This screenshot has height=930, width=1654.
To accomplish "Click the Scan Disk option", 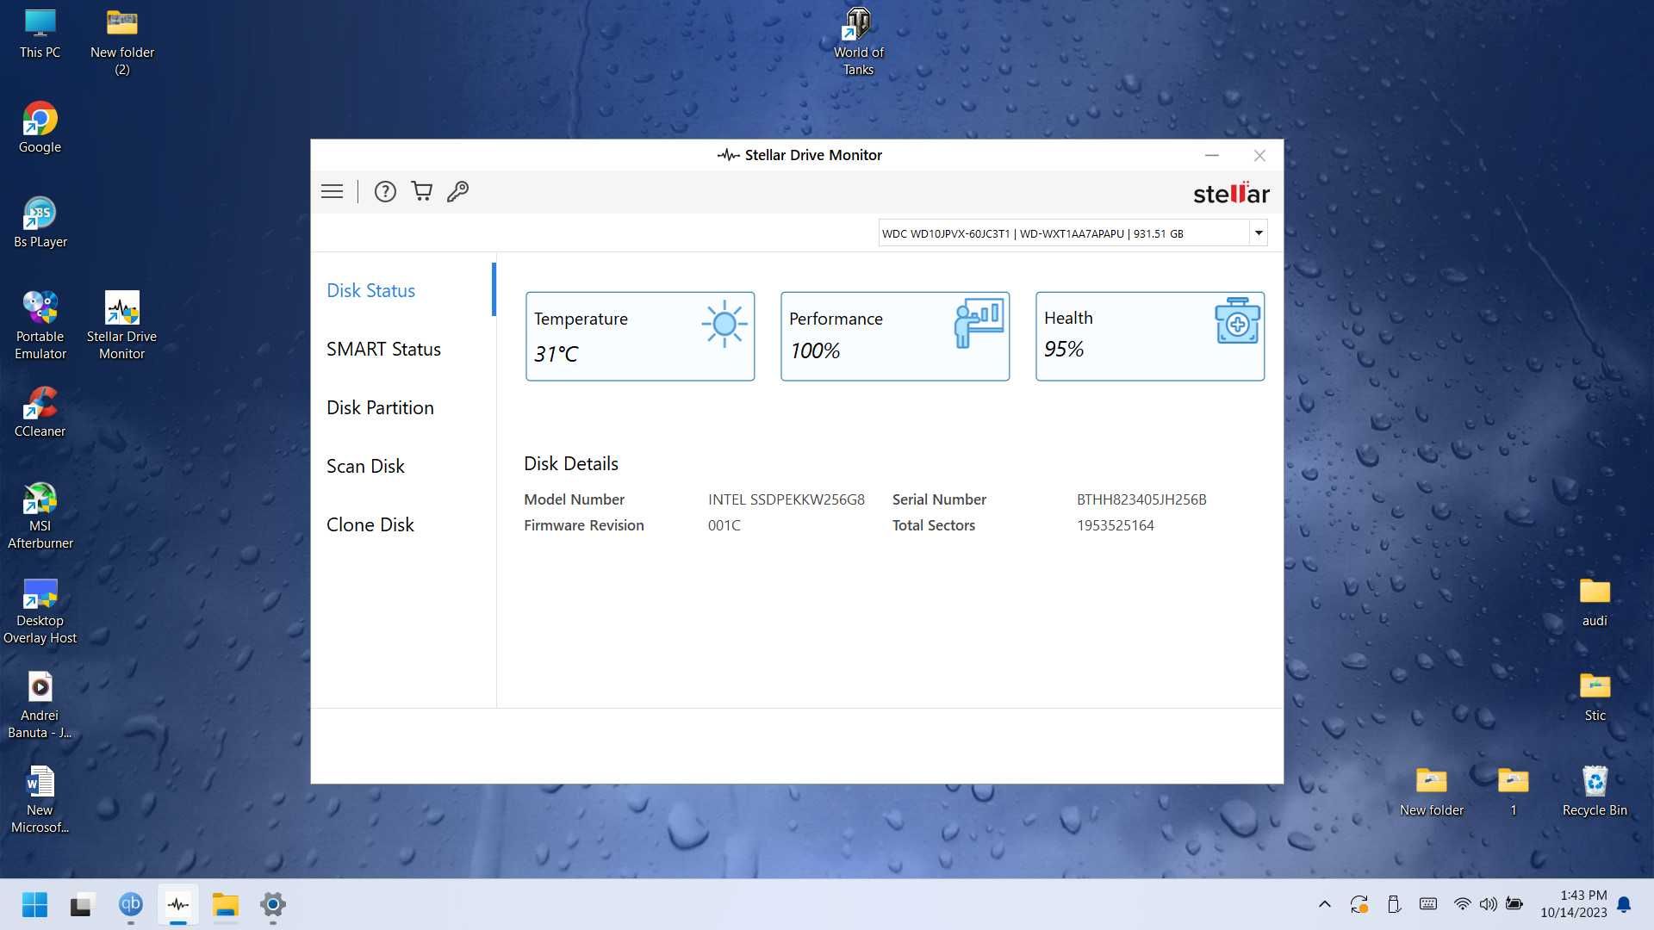I will point(364,466).
